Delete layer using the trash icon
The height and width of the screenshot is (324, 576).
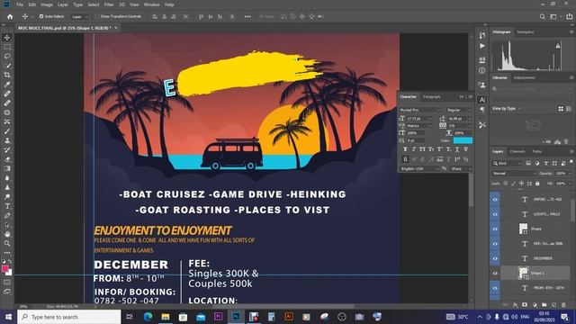[x=563, y=305]
